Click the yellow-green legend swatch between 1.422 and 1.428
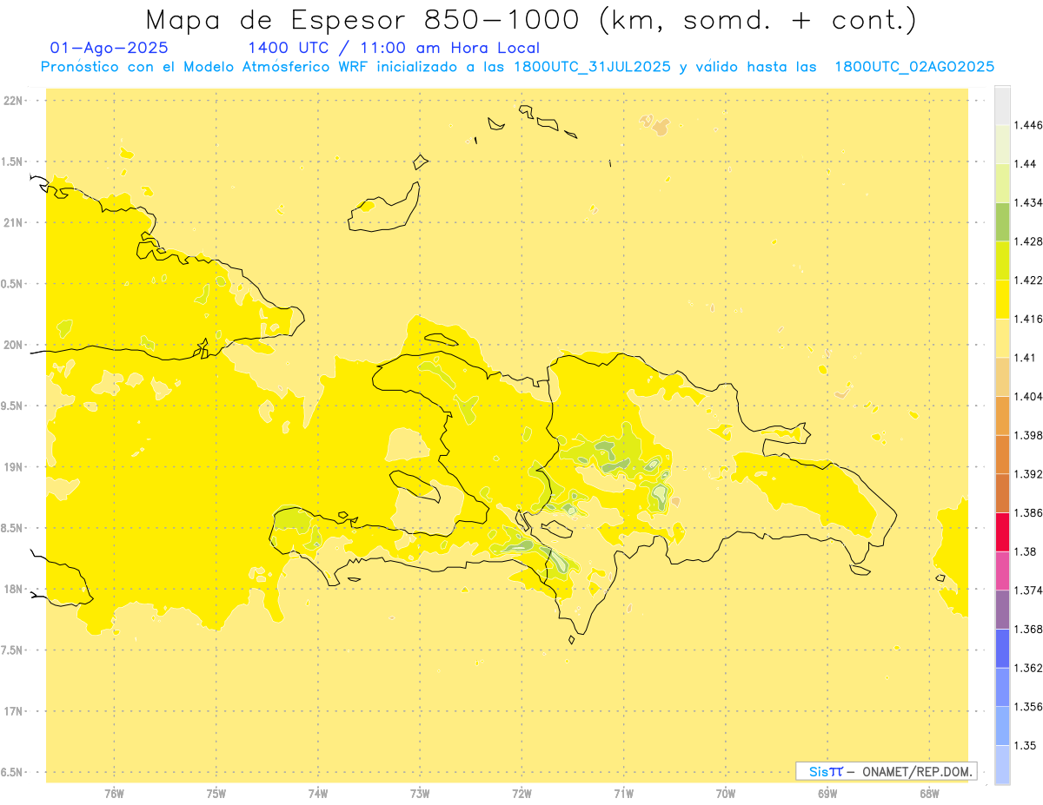Image resolution: width=1043 pixels, height=805 pixels. [1002, 261]
